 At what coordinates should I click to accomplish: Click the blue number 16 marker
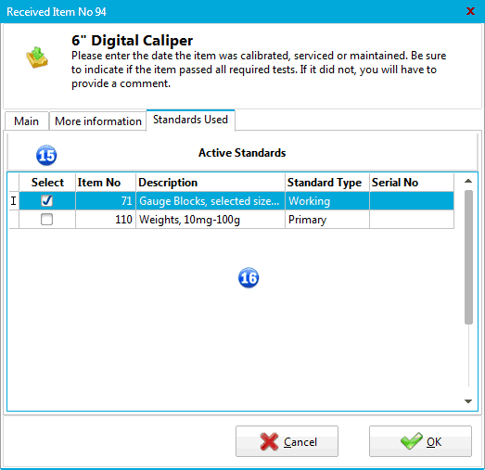click(249, 278)
